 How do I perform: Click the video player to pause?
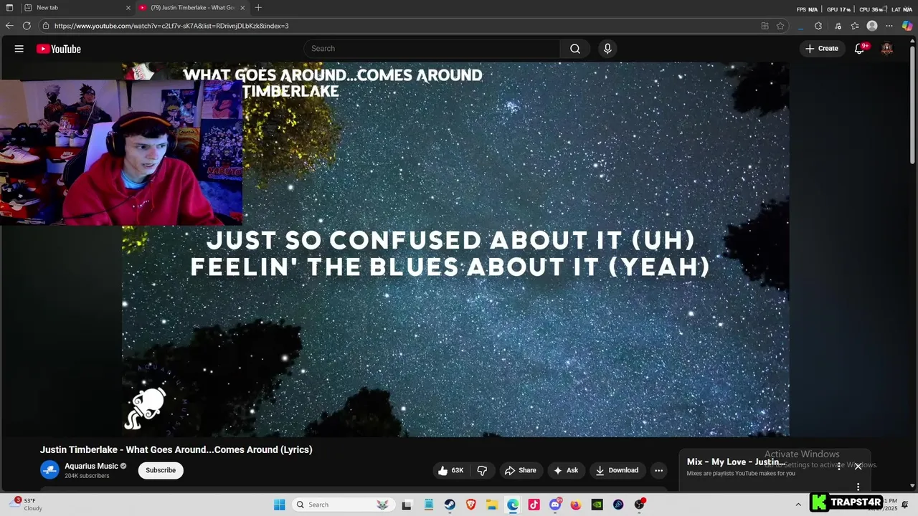(x=455, y=249)
